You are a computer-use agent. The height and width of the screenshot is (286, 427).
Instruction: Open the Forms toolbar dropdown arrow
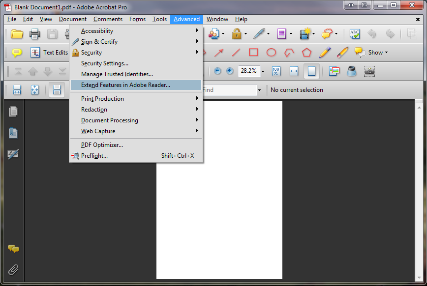tap(291, 34)
